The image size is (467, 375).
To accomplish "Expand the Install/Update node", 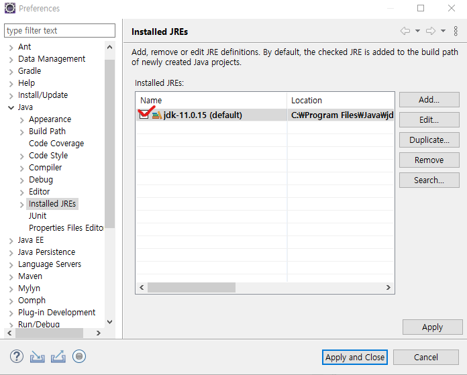I will (x=11, y=96).
